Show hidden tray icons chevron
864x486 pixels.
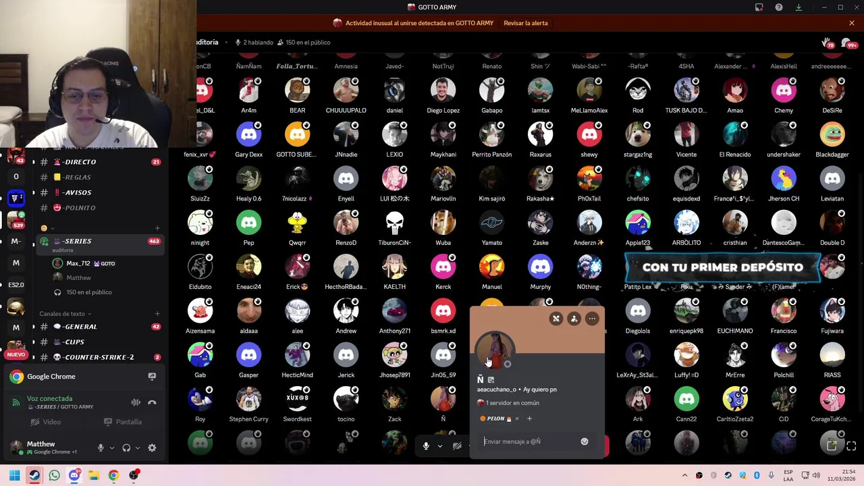(x=684, y=475)
